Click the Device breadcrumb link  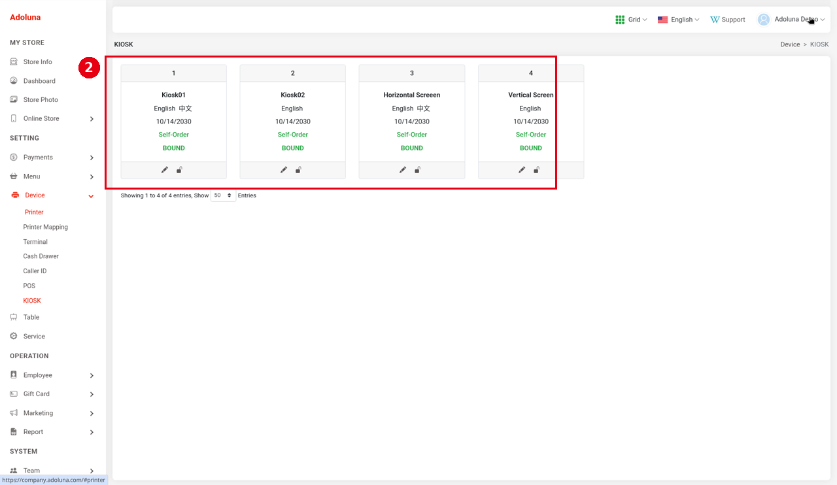coord(790,44)
